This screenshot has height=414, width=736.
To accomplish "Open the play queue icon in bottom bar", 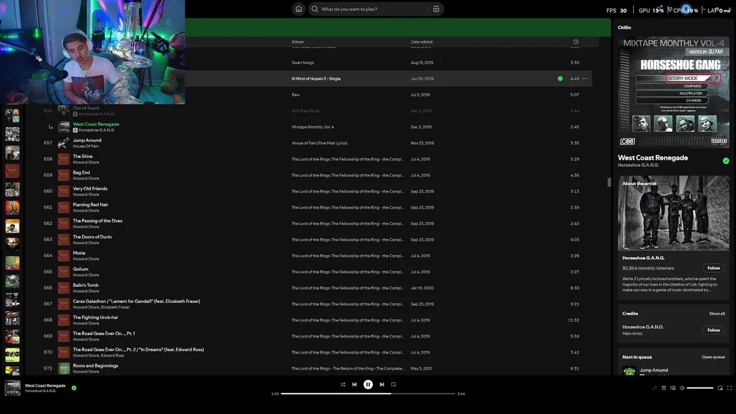I will tap(664, 388).
